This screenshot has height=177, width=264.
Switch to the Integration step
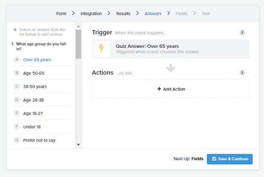coord(91,13)
